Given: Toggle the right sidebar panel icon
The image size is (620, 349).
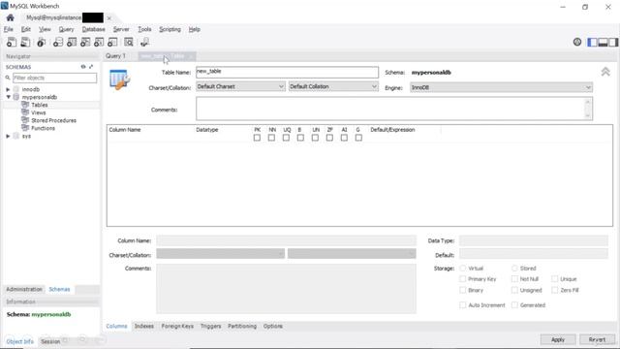Looking at the screenshot, I should 613,43.
